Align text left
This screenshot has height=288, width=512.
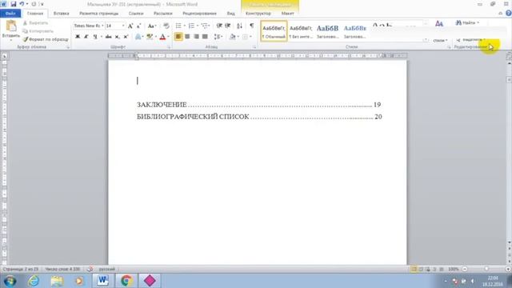click(178, 37)
